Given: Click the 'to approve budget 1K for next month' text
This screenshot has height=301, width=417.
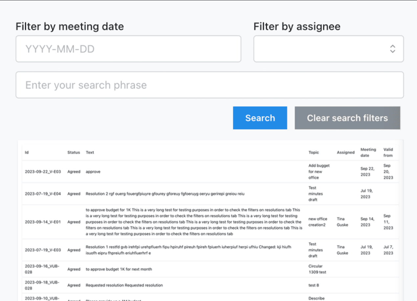Looking at the screenshot, I should [x=119, y=269].
